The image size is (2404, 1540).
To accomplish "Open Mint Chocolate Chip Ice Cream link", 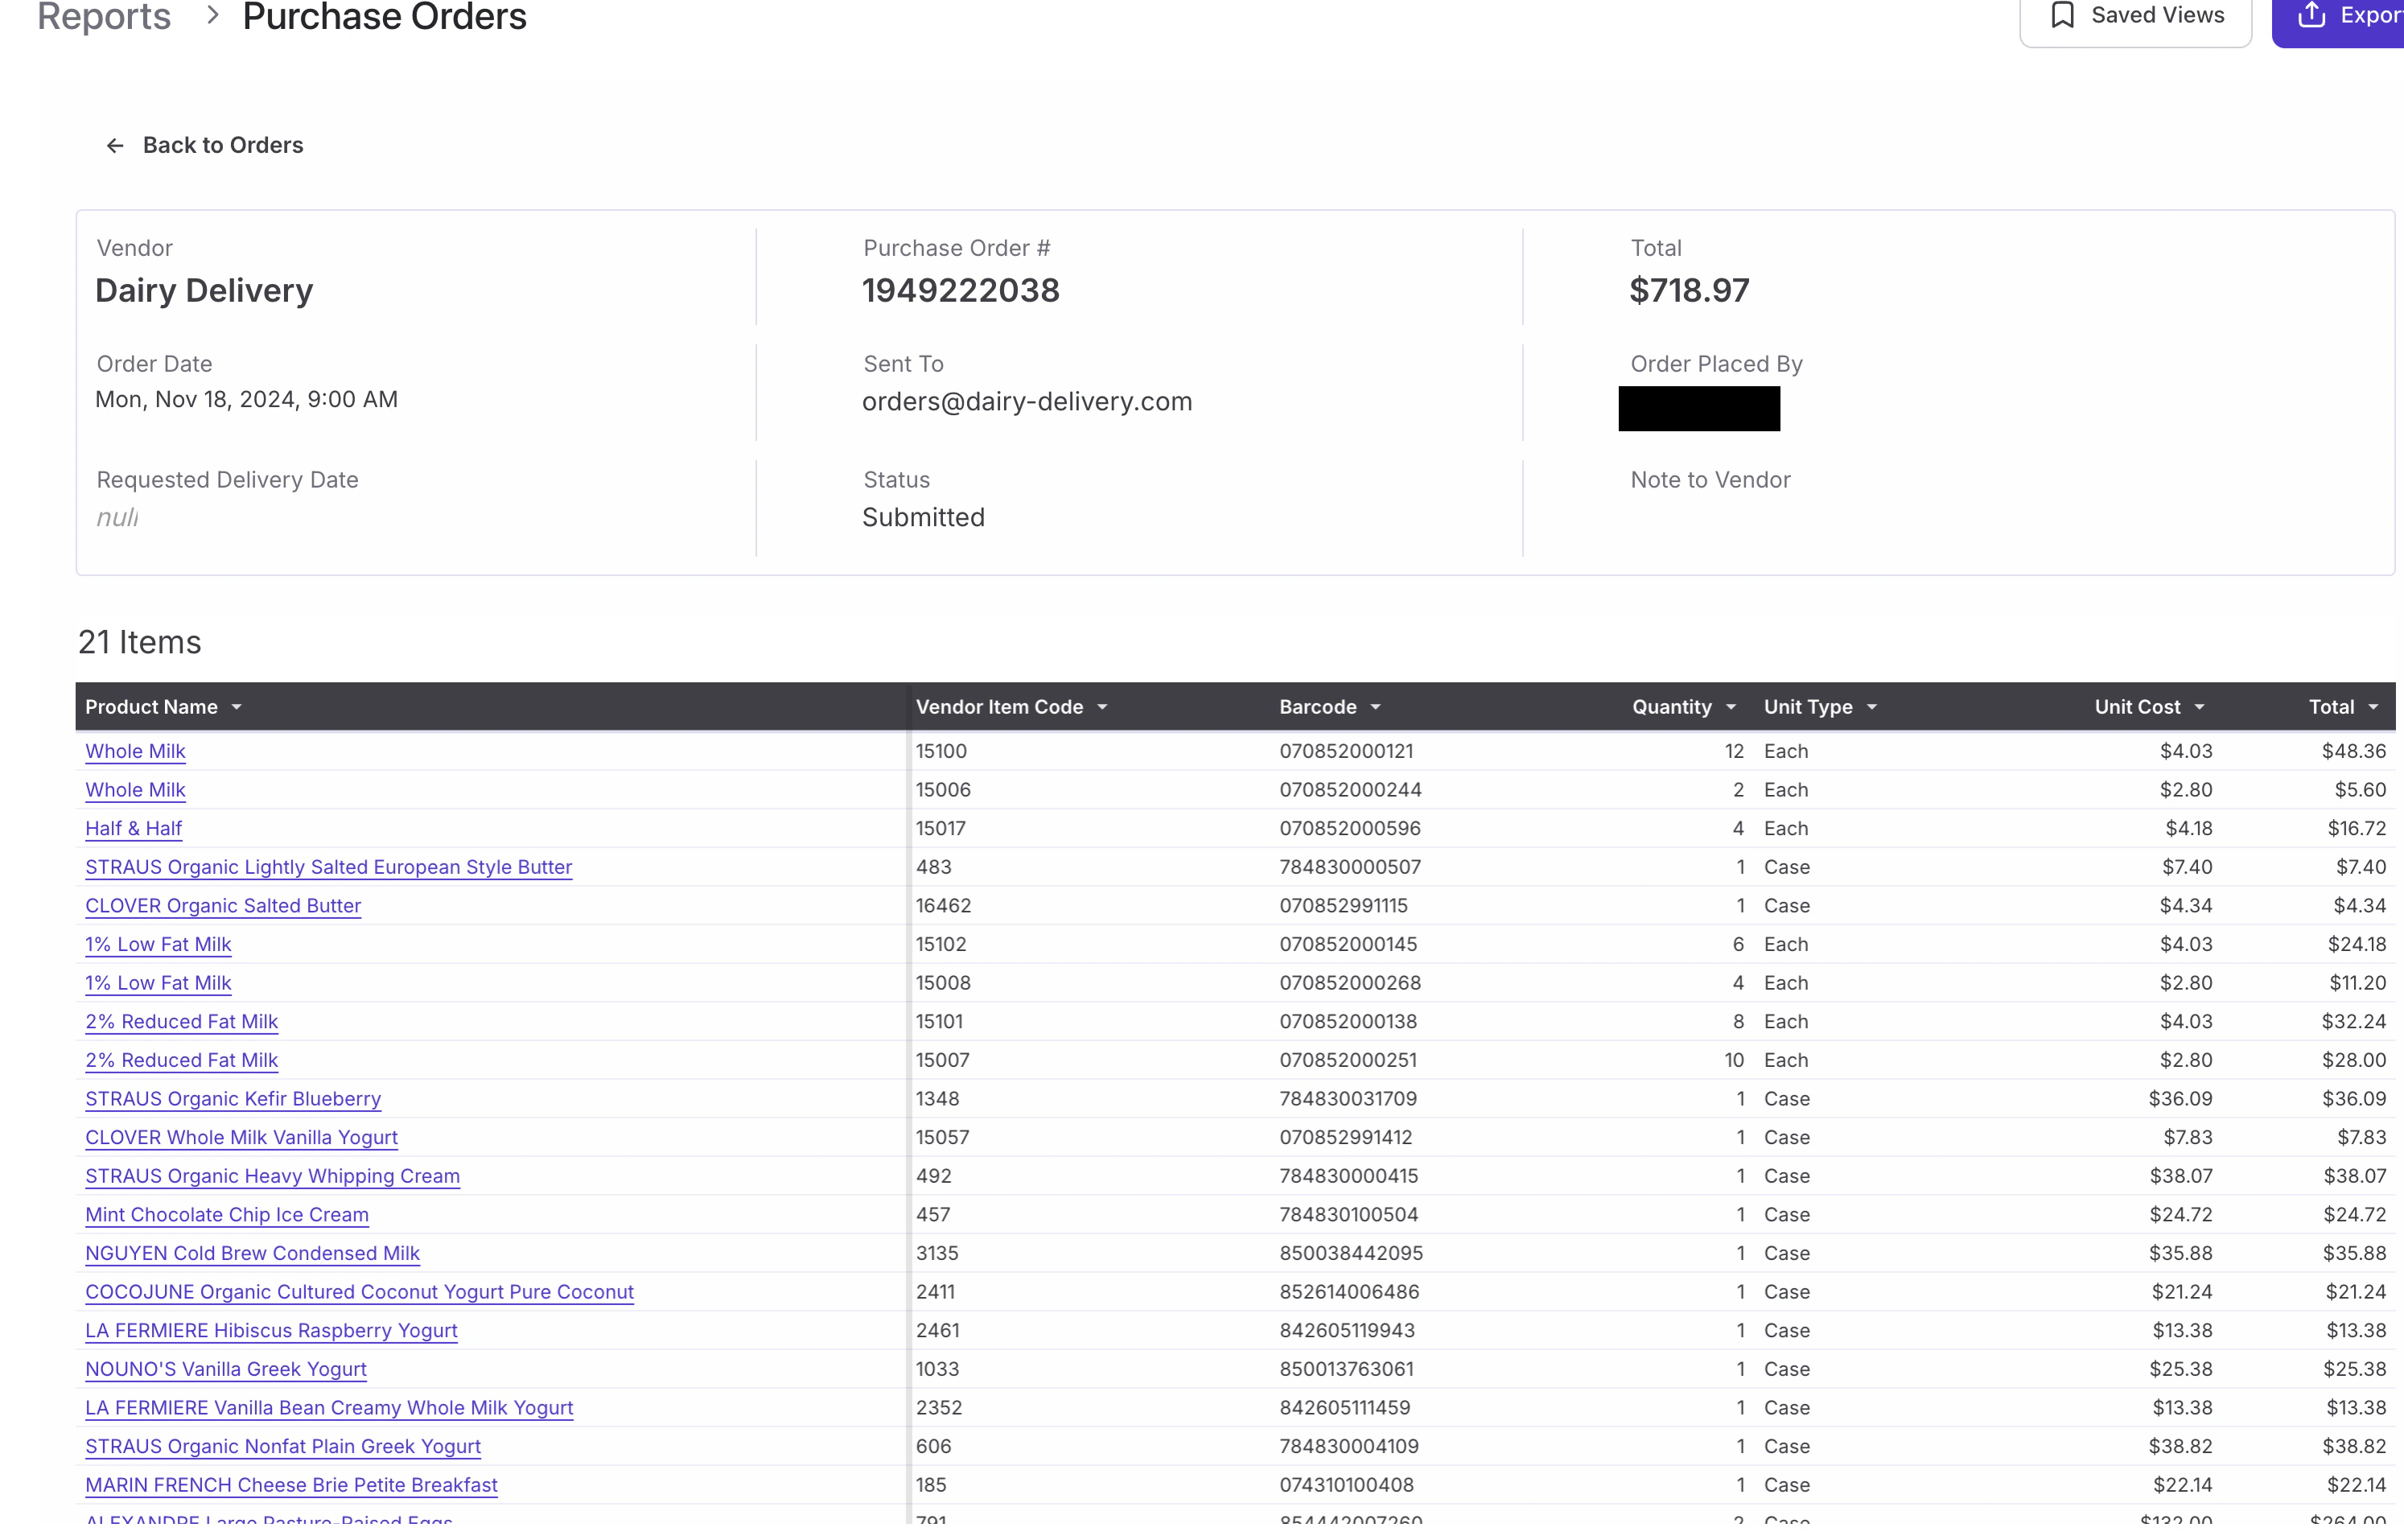I will pyautogui.click(x=227, y=1214).
